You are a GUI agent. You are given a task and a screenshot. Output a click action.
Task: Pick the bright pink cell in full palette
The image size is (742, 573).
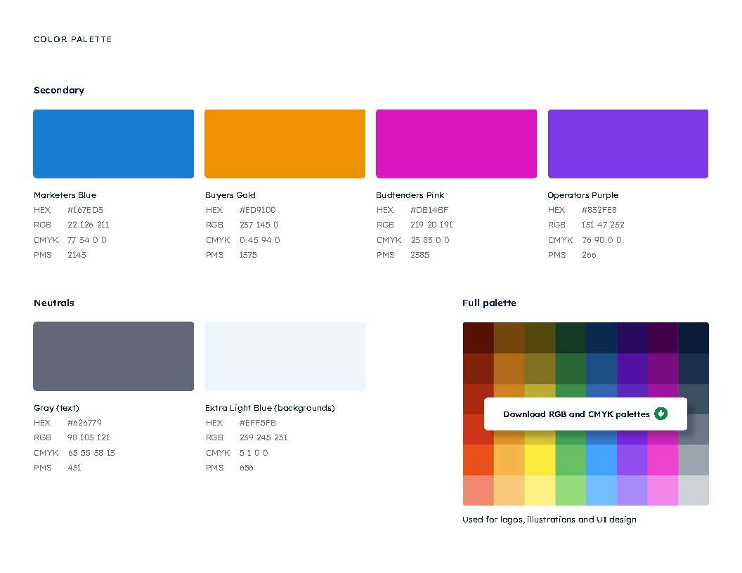[x=663, y=460]
